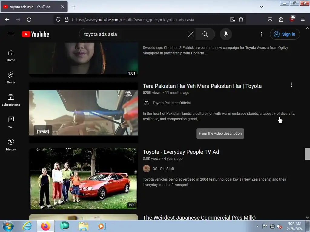
Task: Open the shield tracking protection icon
Action: pos(58,20)
